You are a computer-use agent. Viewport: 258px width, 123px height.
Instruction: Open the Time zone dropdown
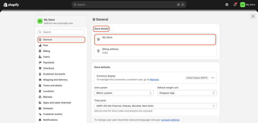pos(155,106)
